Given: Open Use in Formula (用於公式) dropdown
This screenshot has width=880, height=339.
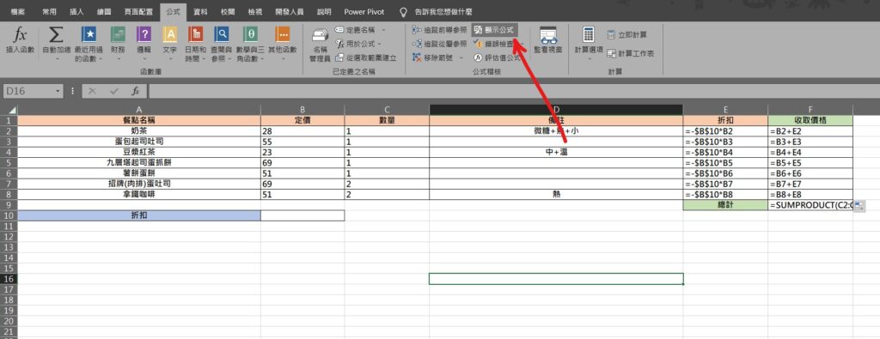Looking at the screenshot, I should [357, 43].
